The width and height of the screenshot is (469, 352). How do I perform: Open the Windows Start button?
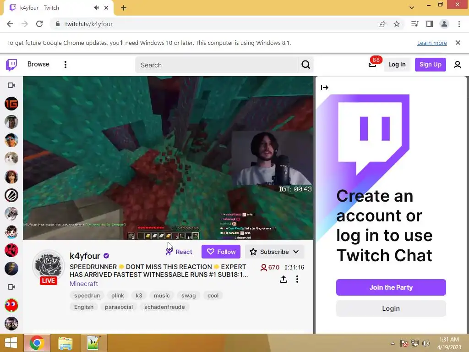(x=11, y=343)
